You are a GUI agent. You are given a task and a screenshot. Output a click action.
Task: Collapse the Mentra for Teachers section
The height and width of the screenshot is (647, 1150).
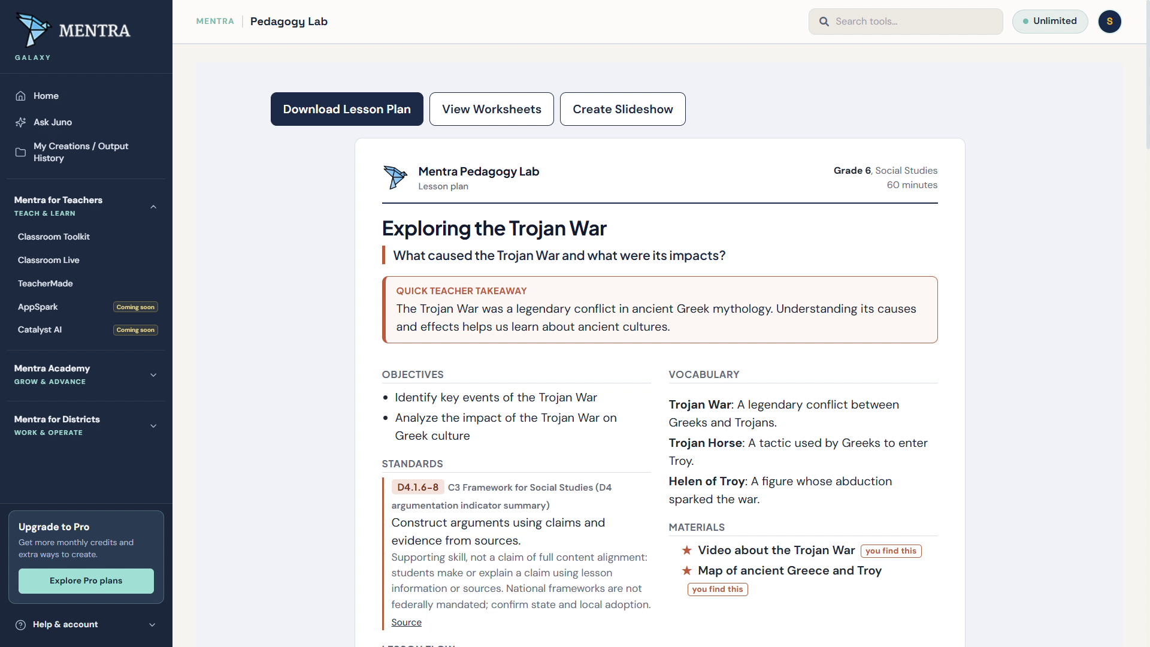[x=153, y=207]
